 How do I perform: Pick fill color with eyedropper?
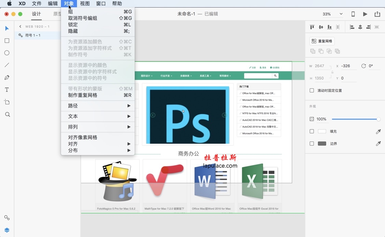click(378, 132)
